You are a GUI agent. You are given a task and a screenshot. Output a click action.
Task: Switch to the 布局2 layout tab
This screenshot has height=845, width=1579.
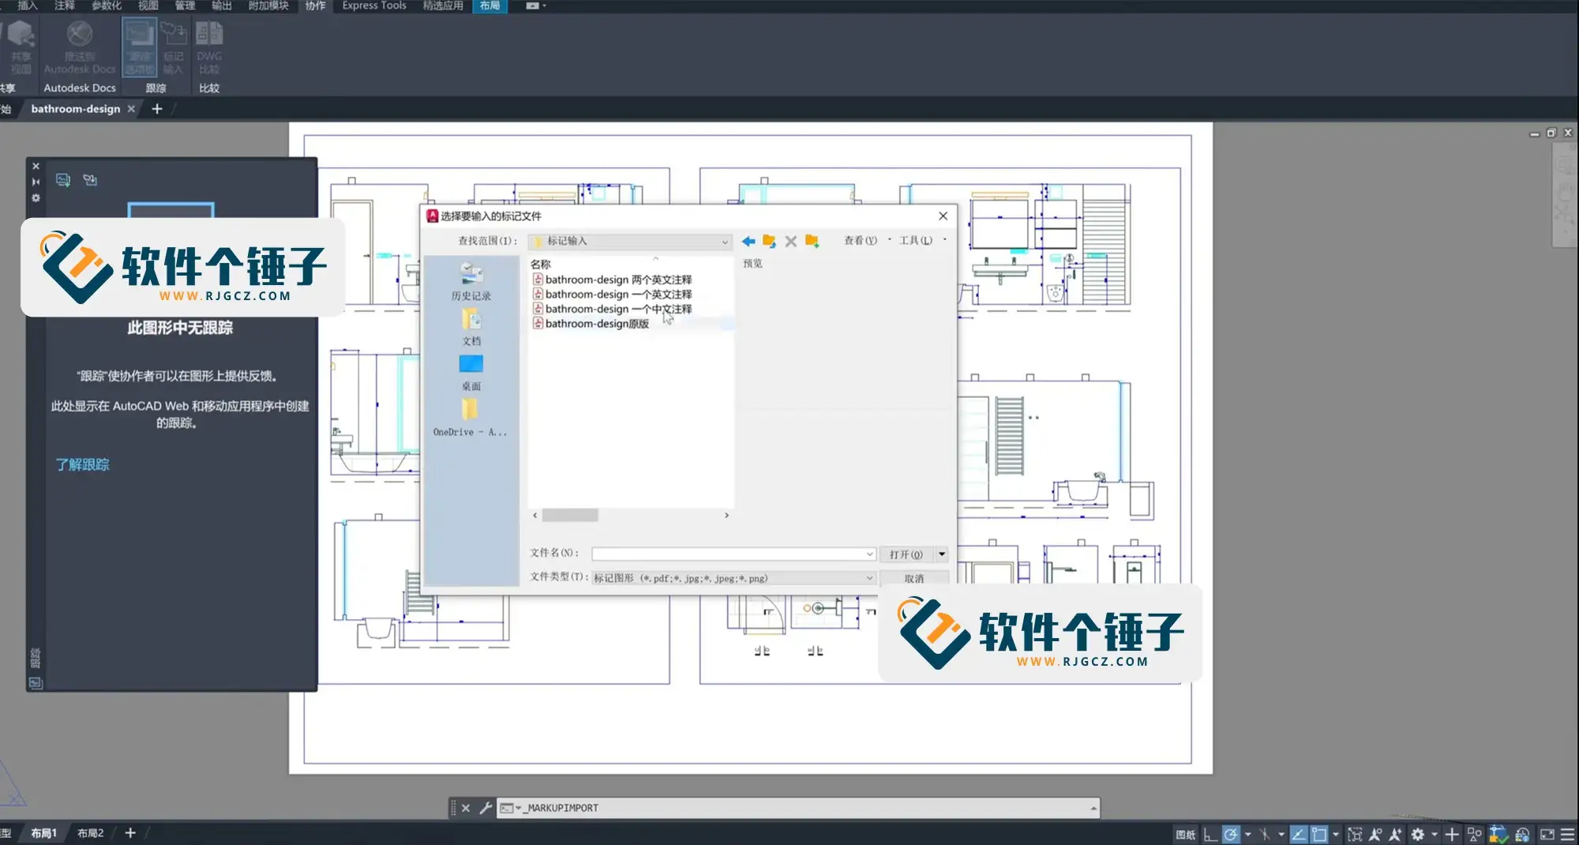[x=91, y=833]
